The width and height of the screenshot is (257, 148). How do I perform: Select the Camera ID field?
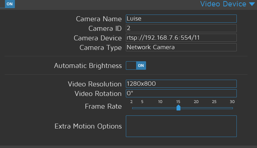(181, 28)
